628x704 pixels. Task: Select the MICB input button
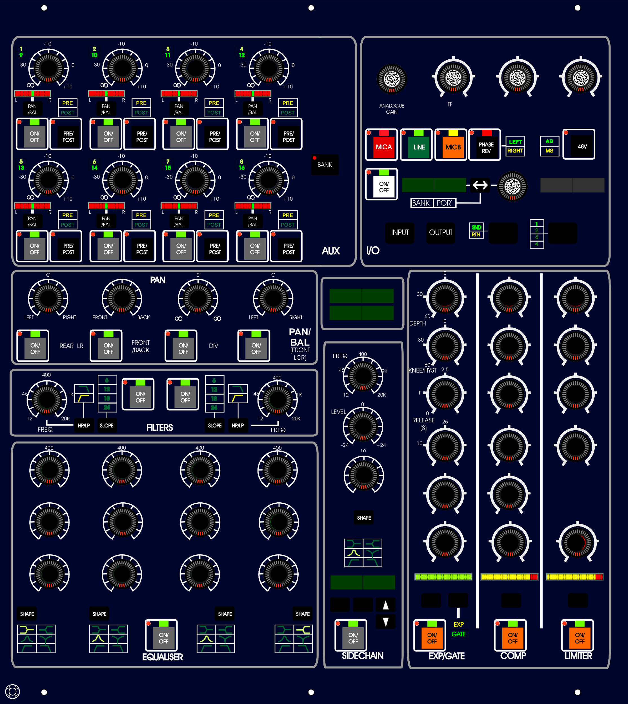(x=451, y=145)
